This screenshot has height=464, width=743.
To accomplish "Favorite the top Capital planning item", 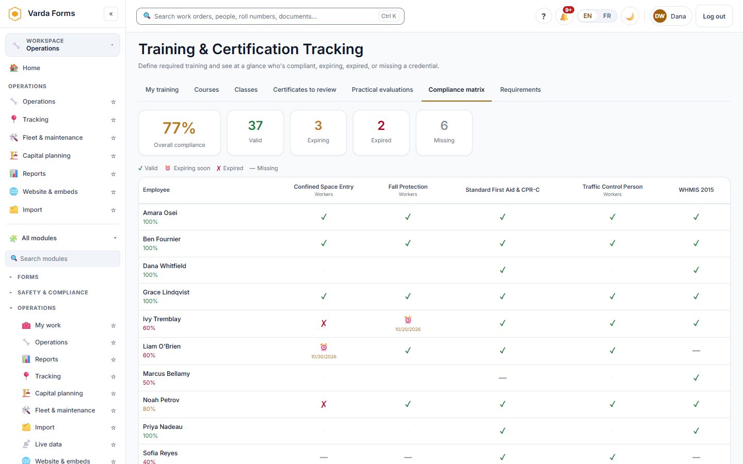I will 114,156.
